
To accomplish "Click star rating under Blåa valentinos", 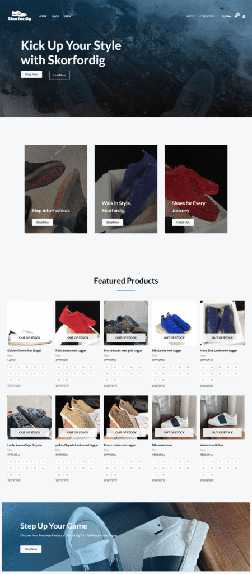I will [x=158, y=480].
